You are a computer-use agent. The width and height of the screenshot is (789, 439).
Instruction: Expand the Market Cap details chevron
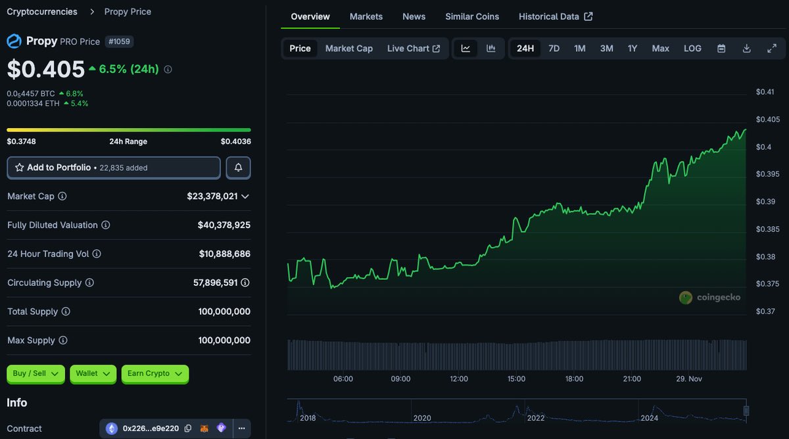click(245, 196)
